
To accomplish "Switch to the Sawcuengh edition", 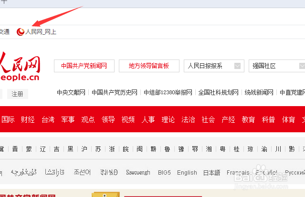I will point(138,172).
